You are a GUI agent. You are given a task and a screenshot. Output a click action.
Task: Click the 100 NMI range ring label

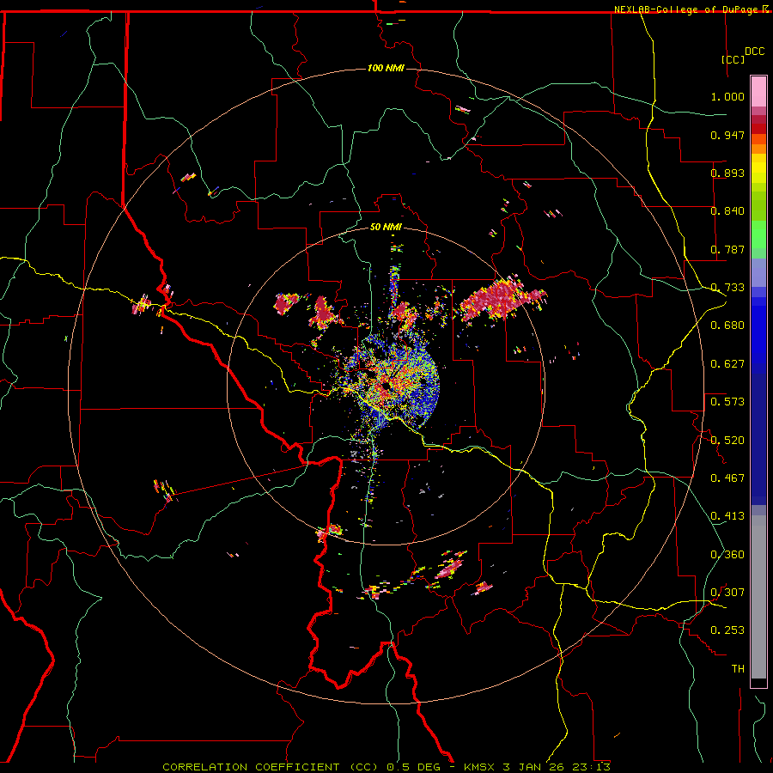coord(386,68)
